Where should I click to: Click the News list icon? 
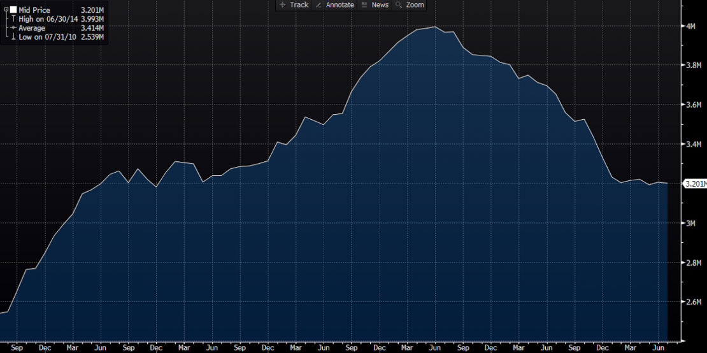coord(364,5)
